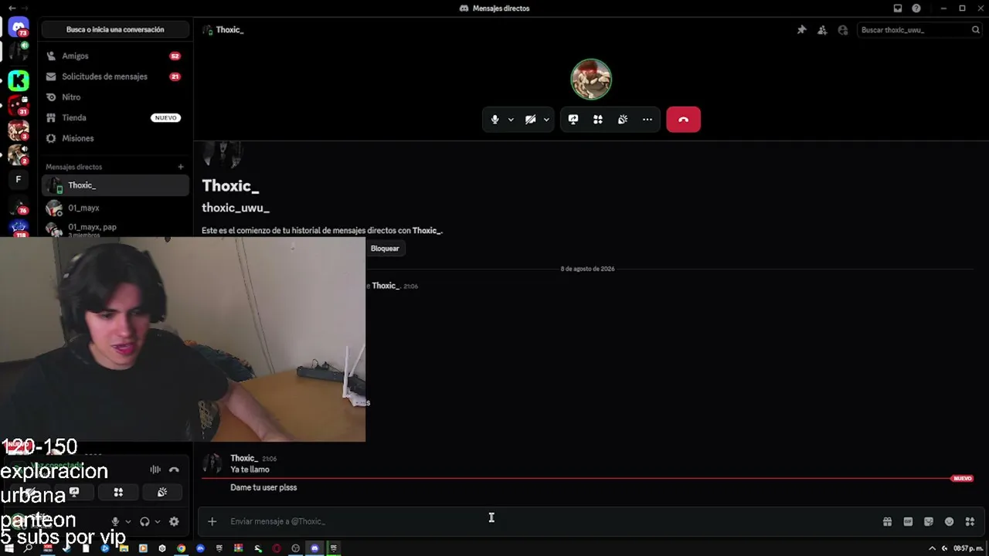Open Windows Start menu

coord(9,548)
